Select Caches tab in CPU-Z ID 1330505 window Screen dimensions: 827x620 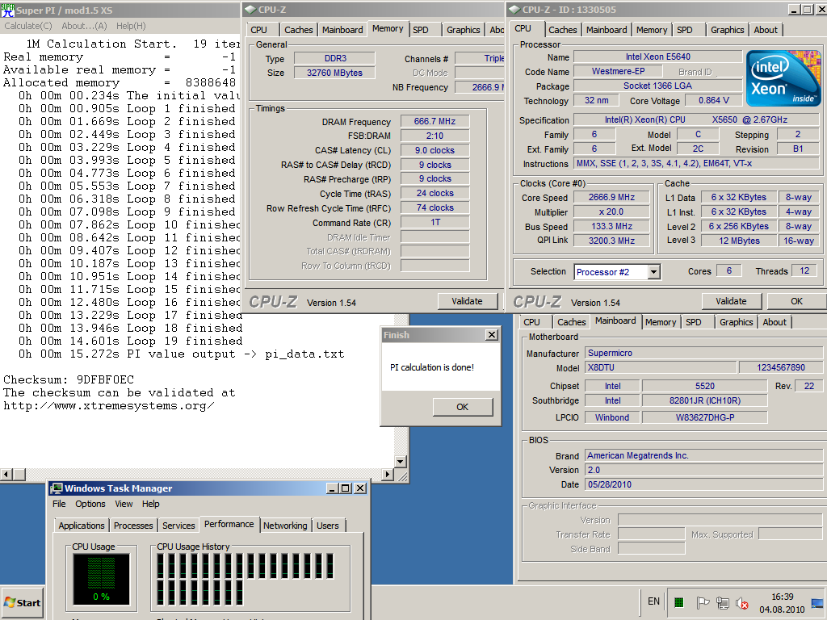coord(563,30)
